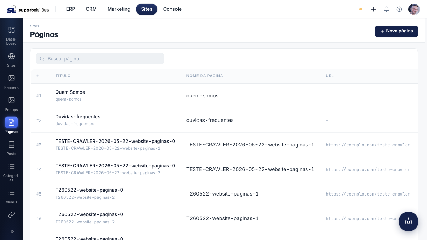Click row #6 page name T260522-website-paginas-1
The width and height of the screenshot is (427, 240).
[x=222, y=218]
